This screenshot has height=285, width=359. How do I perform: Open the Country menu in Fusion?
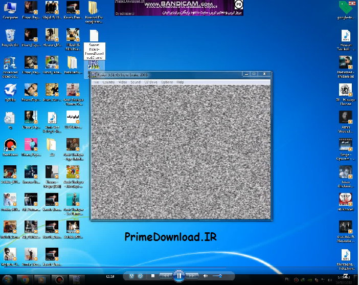coord(108,82)
